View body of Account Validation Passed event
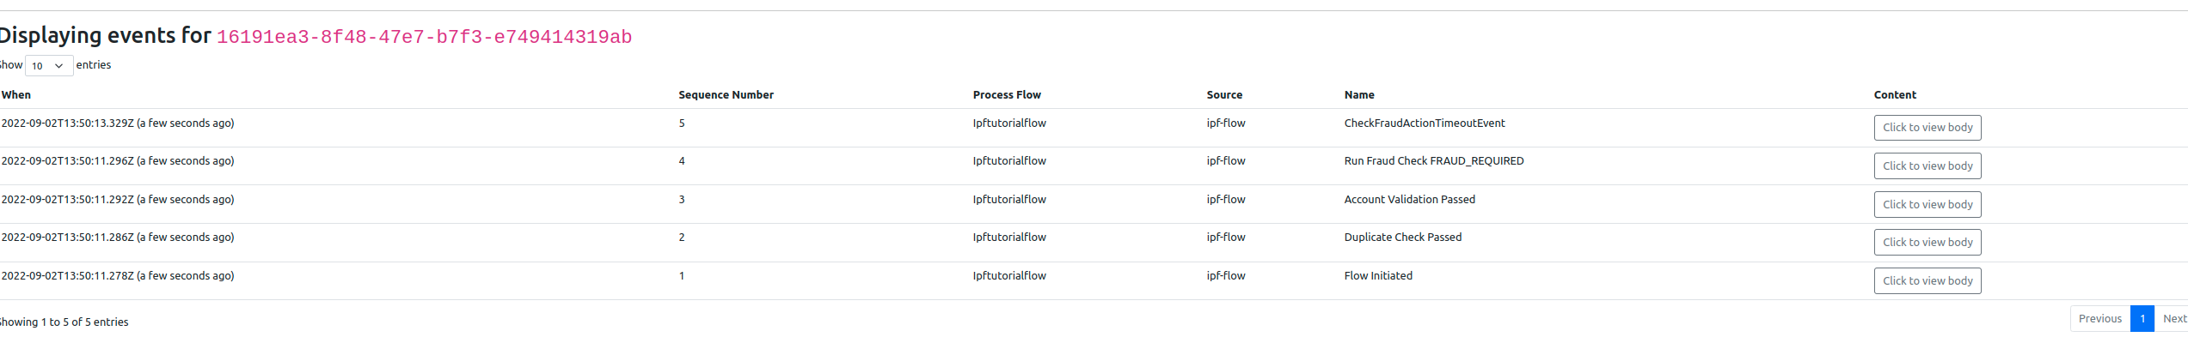The width and height of the screenshot is (2188, 349). point(1927,205)
